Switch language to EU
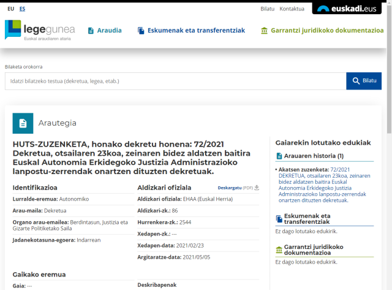 (x=11, y=9)
